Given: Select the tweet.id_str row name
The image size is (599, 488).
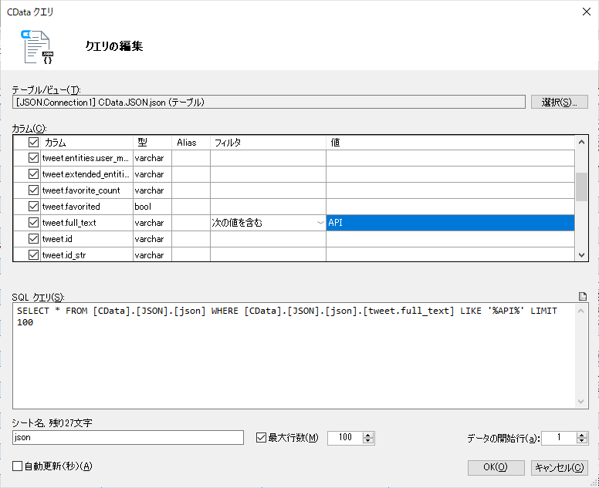Looking at the screenshot, I should pos(86,255).
